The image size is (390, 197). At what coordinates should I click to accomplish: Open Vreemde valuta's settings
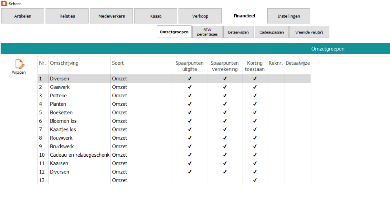pos(309,32)
